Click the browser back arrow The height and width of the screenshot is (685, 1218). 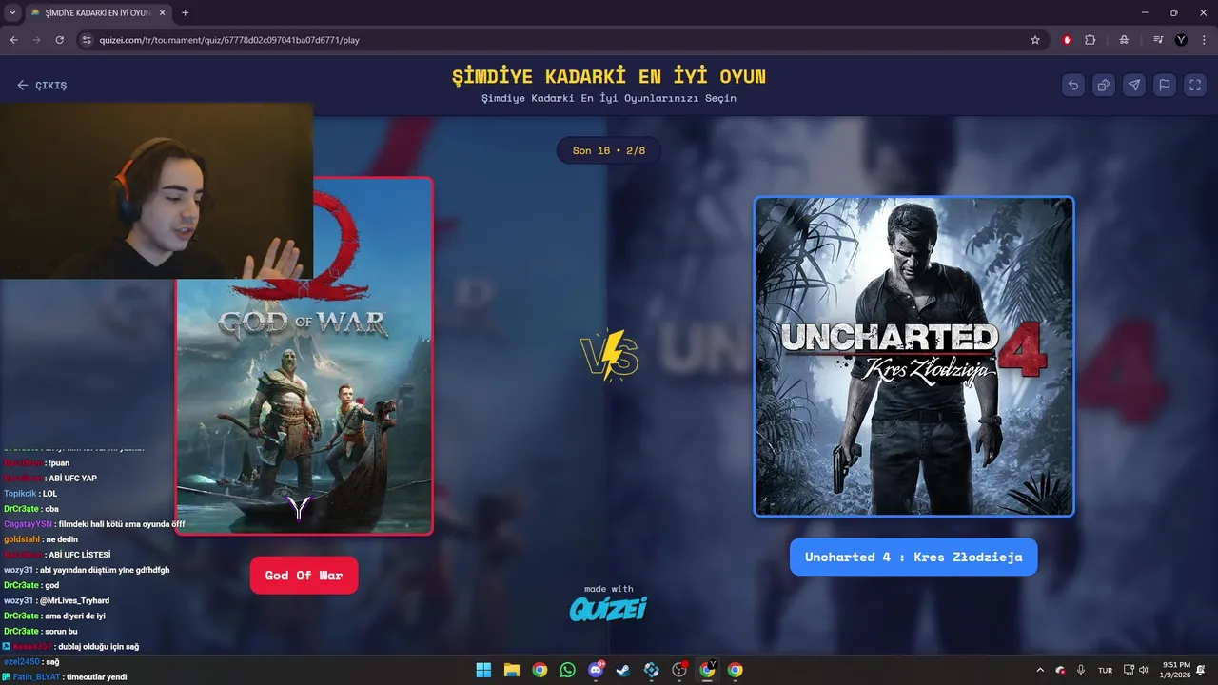(x=13, y=40)
